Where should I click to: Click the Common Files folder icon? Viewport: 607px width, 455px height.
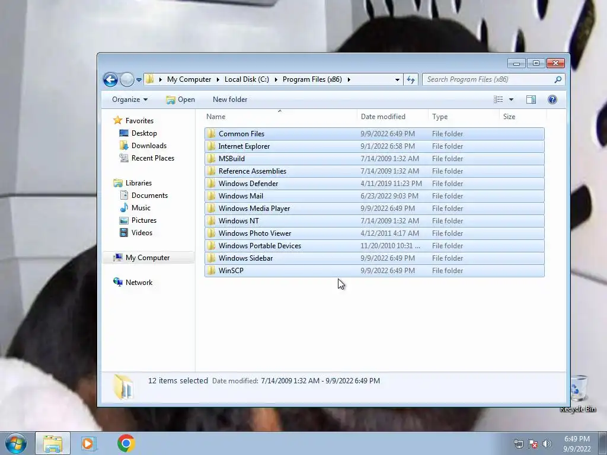[x=212, y=134]
